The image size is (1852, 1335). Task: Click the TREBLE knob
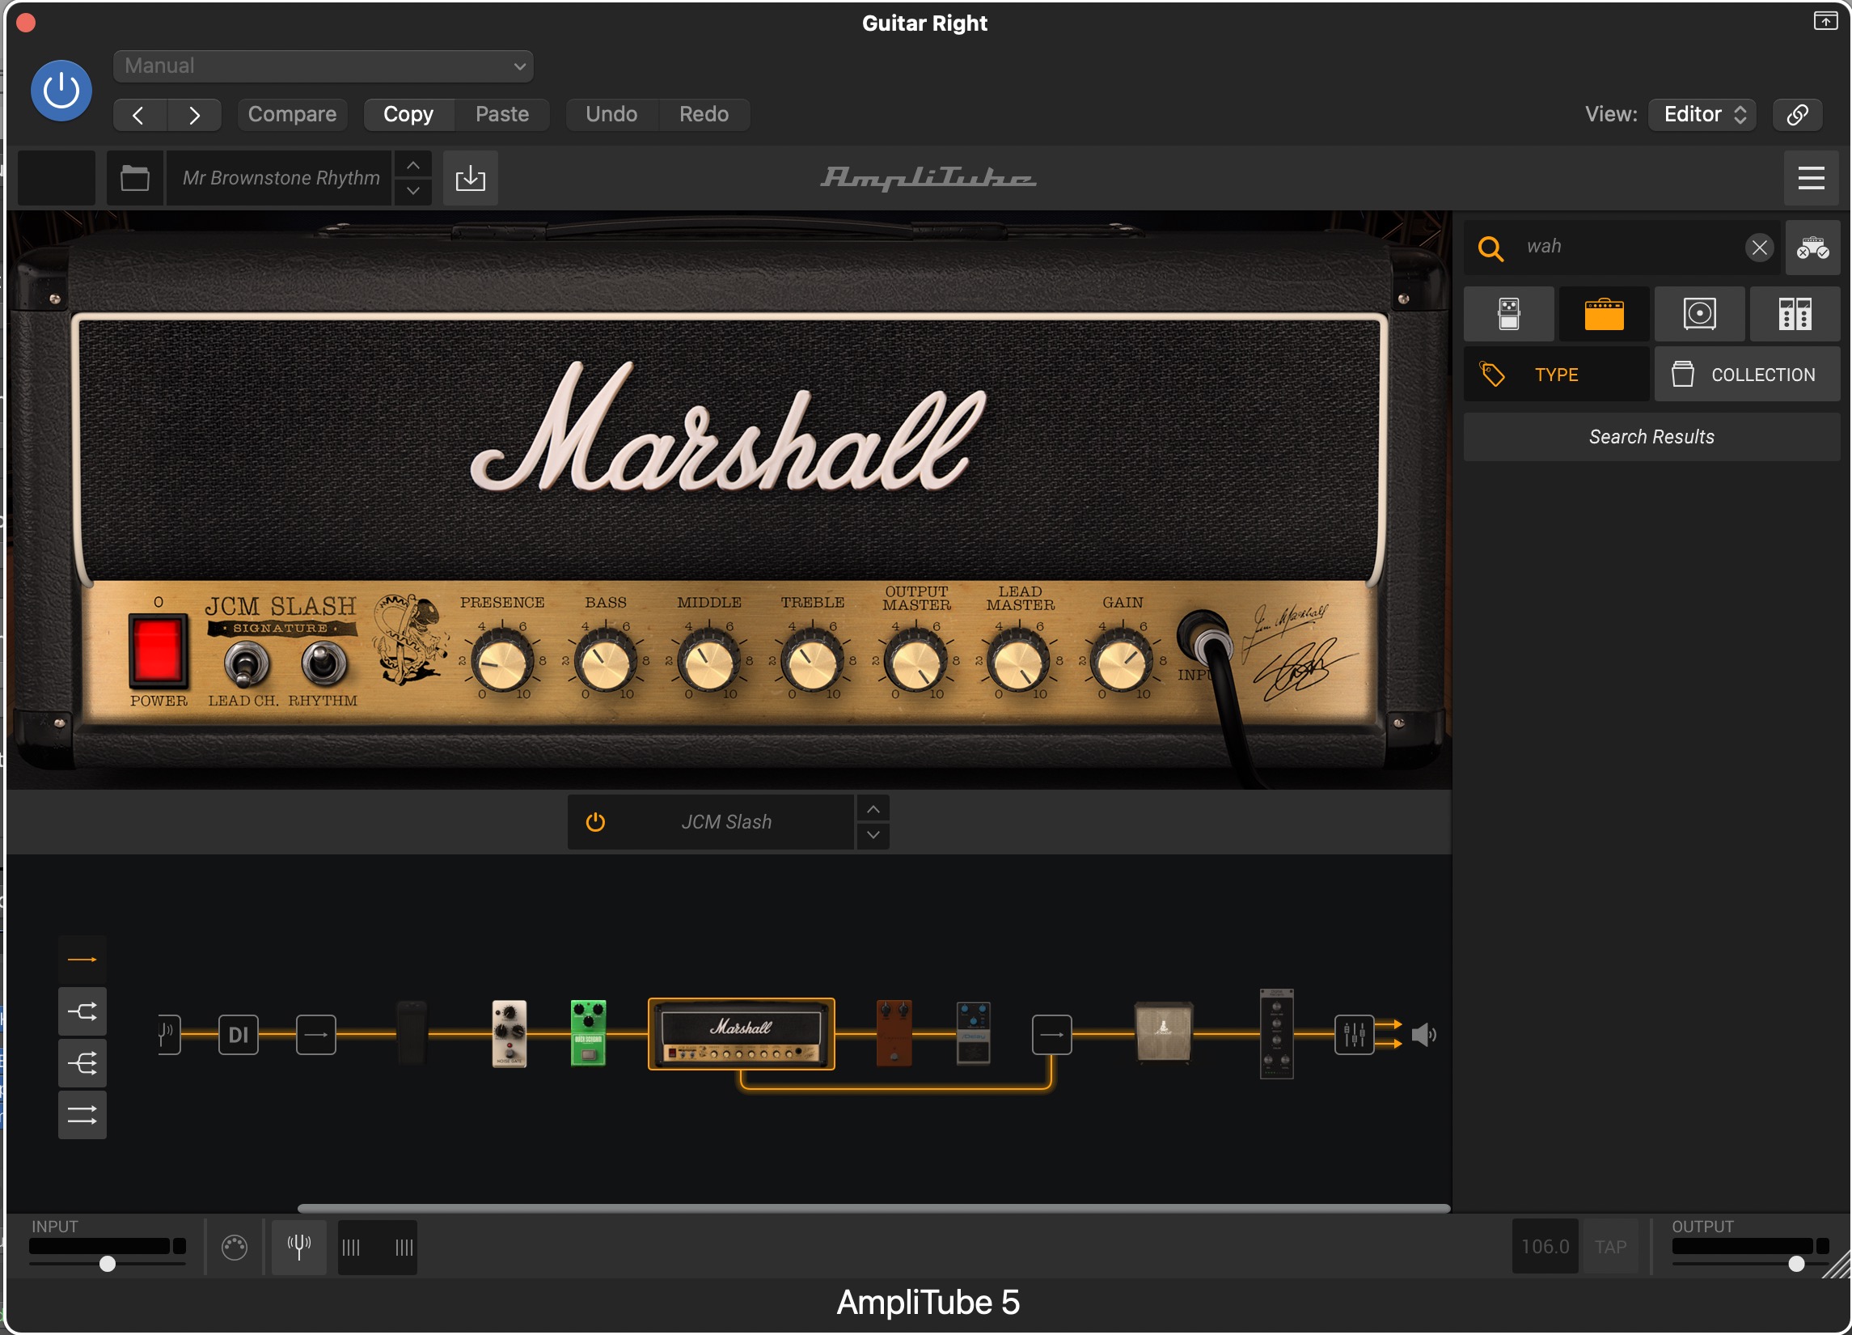point(813,661)
